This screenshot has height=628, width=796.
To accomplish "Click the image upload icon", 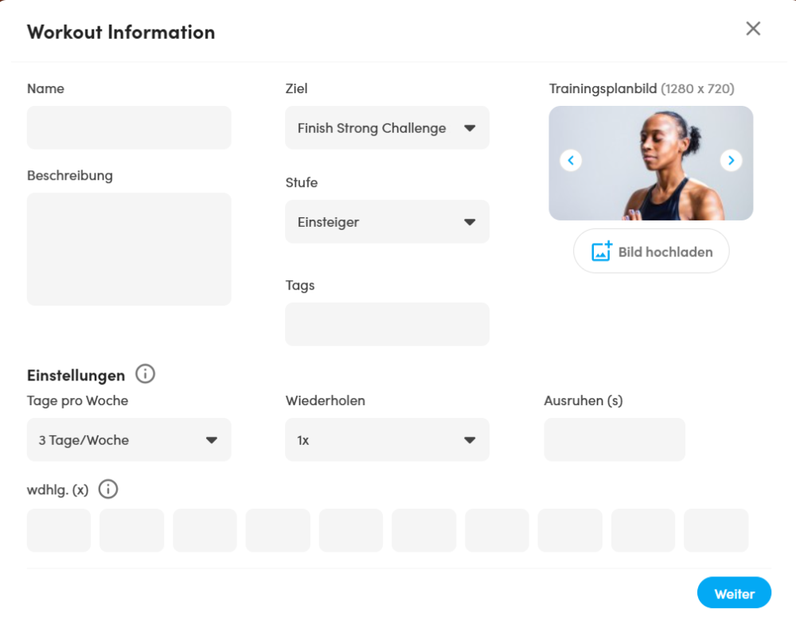I will click(602, 252).
